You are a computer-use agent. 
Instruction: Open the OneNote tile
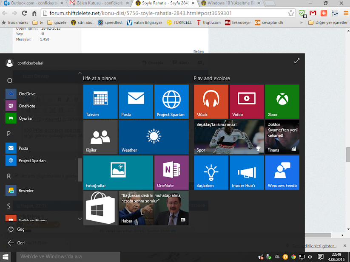point(171,173)
